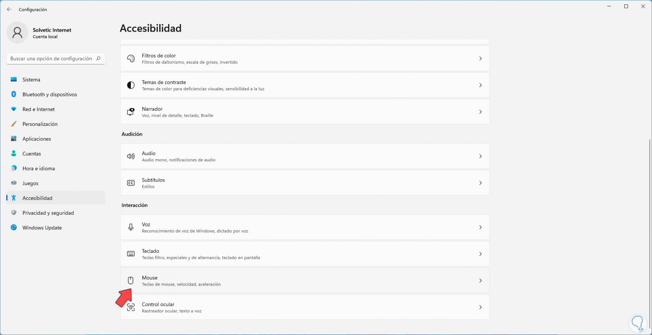Image resolution: width=652 pixels, height=335 pixels.
Task: Click the Control ocular eye icon
Action: click(x=131, y=307)
